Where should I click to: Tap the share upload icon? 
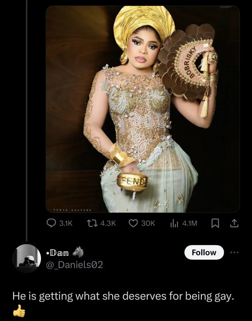tap(234, 223)
